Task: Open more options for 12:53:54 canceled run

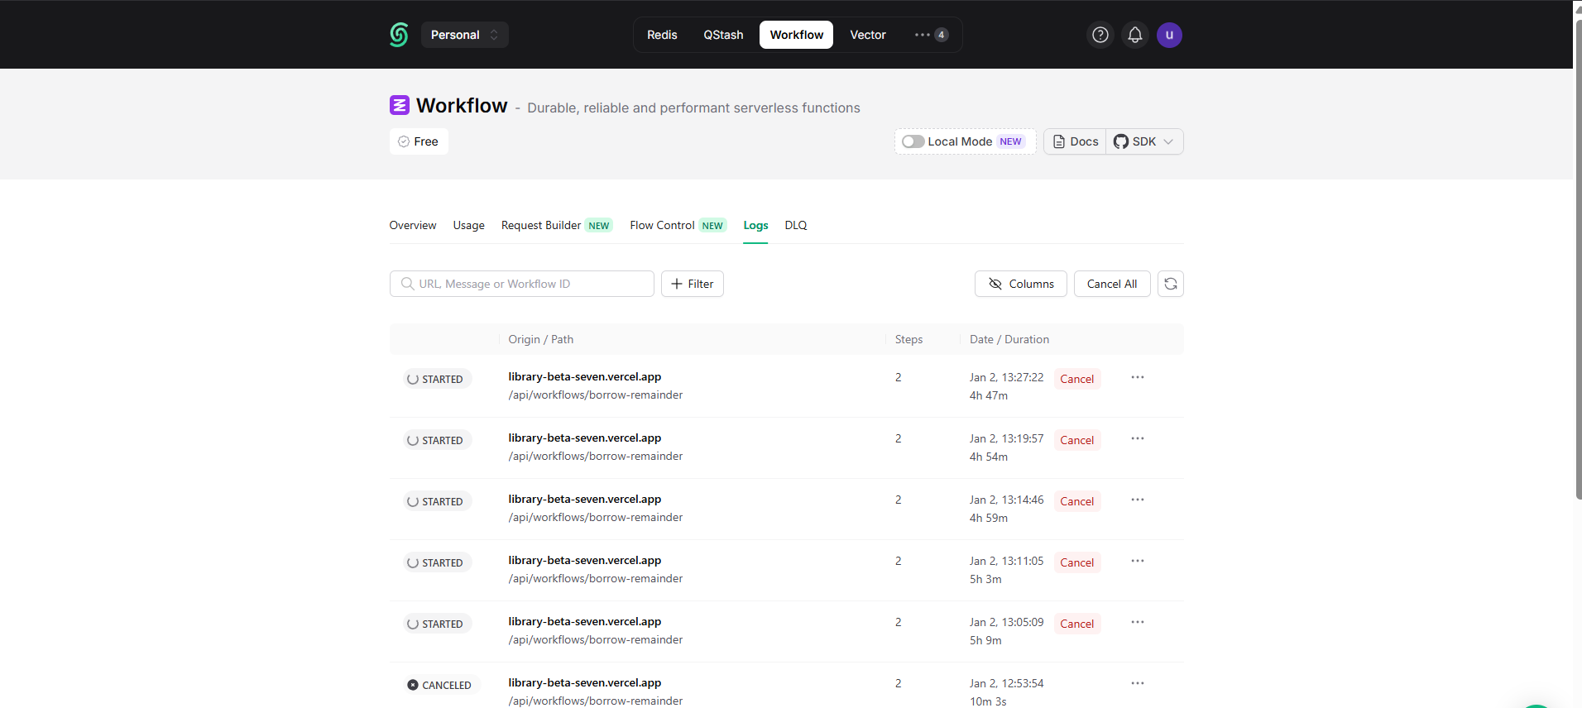Action: 1138,683
